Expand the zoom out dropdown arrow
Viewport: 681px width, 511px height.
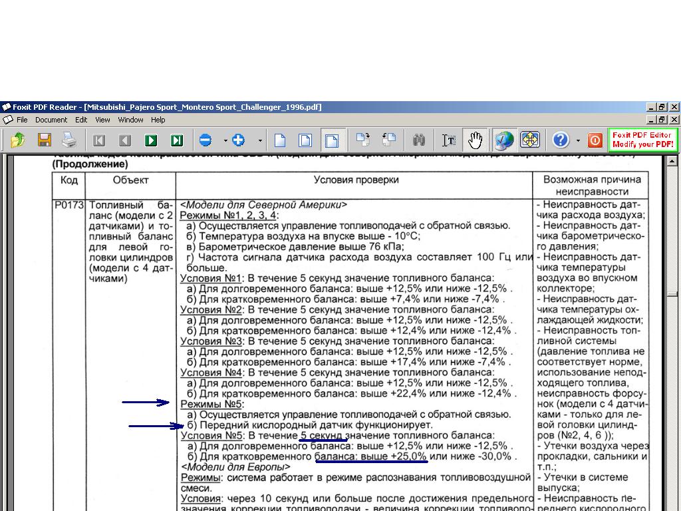[225, 141]
